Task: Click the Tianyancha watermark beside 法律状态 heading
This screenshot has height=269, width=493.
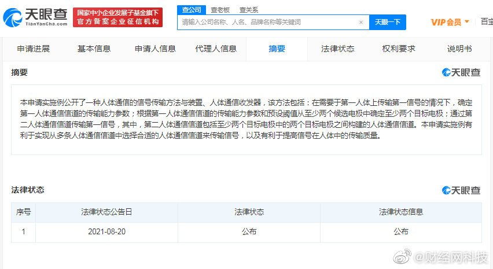Action: click(x=461, y=190)
